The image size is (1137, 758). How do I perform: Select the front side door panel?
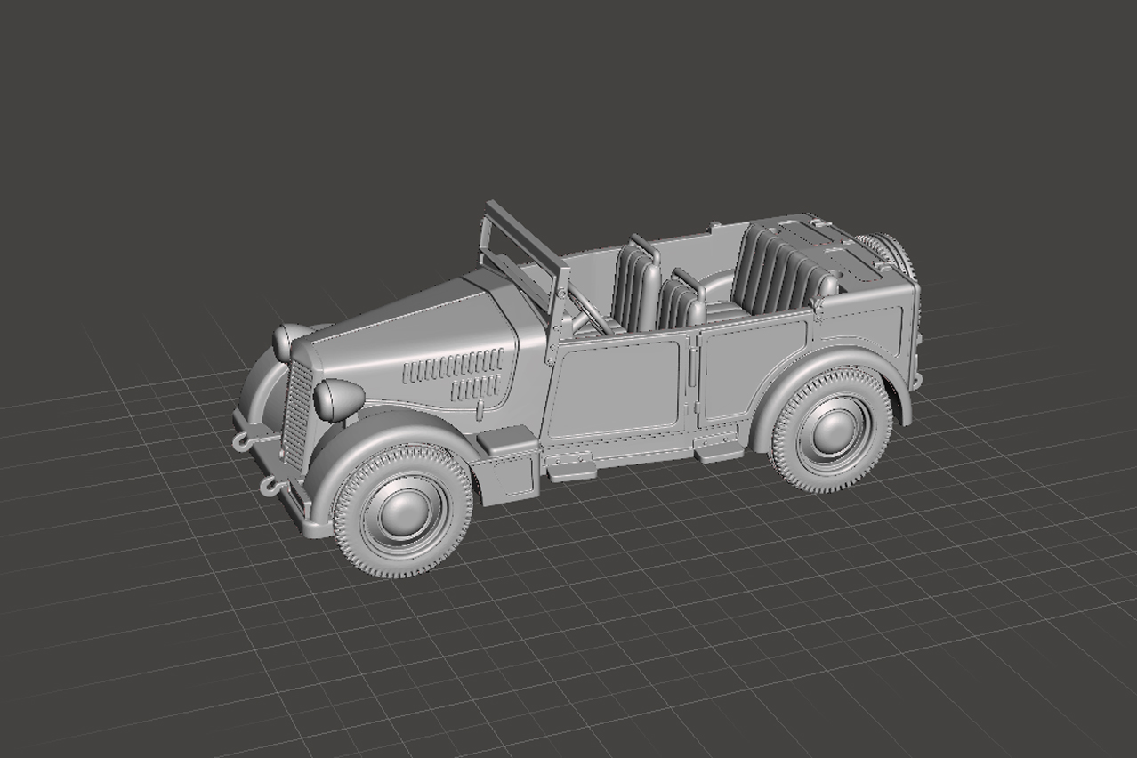(x=614, y=387)
